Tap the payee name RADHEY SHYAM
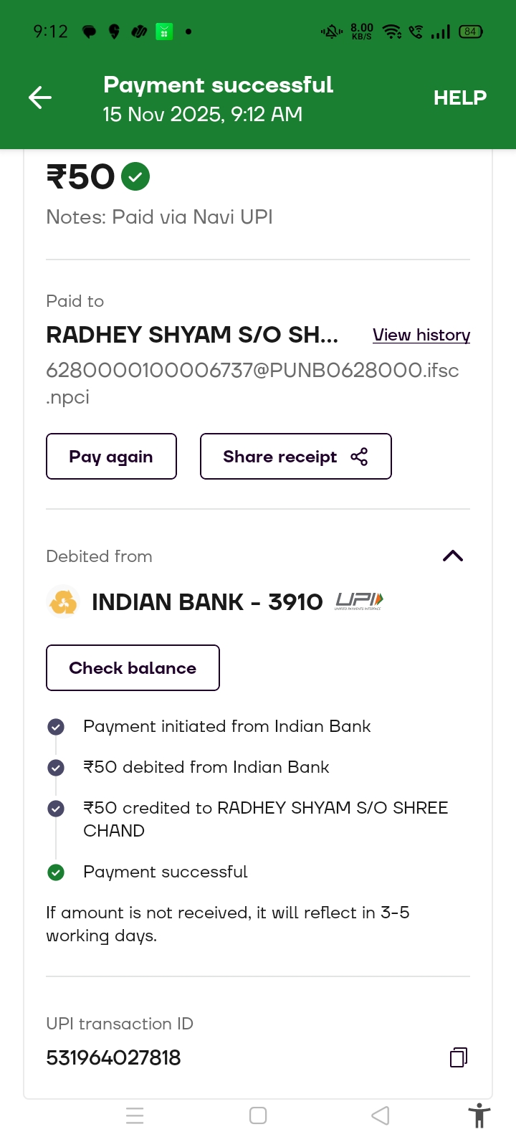 pyautogui.click(x=192, y=335)
